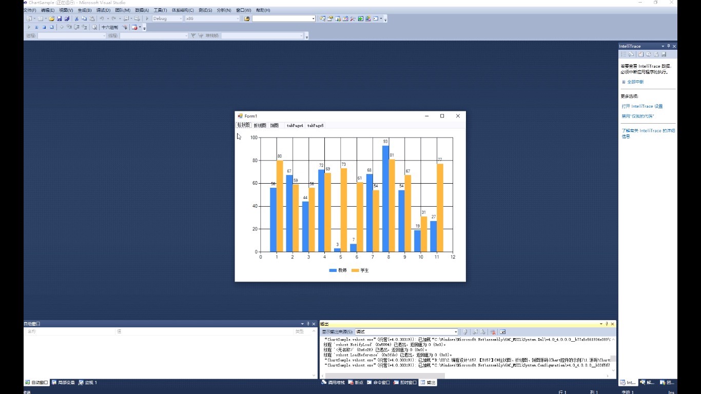Pause execution with the Break All icon

[36, 27]
